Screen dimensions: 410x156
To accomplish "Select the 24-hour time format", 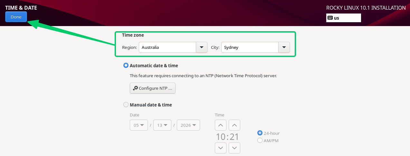I will click(260, 133).
